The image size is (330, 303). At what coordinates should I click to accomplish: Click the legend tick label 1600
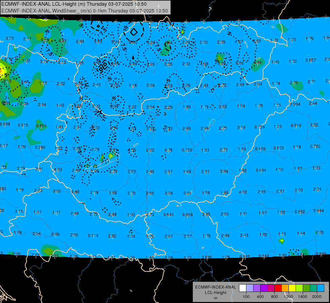pyautogui.click(x=303, y=297)
